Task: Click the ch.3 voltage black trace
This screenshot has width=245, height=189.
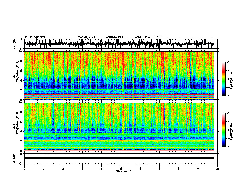Action: [x=119, y=158]
